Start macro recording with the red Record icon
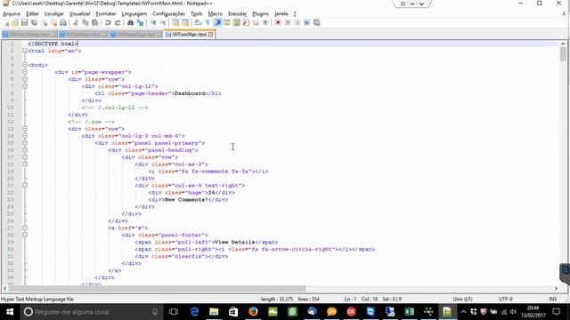Viewport: 570px width, 320px height. 278,23
